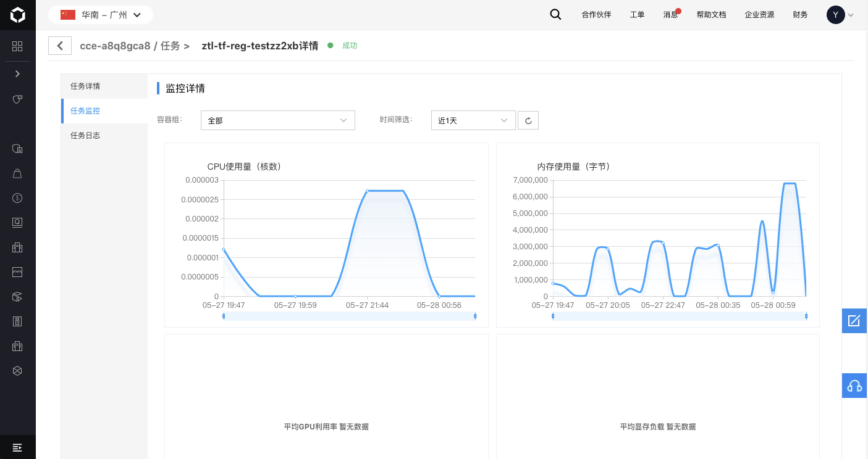This screenshot has height=459, width=868.
Task: Click the cce-a8q8gca8 breadcrumb link
Action: [115, 46]
